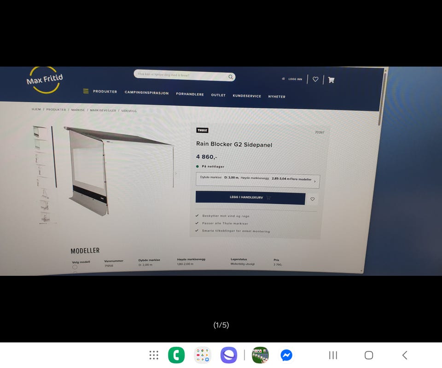This screenshot has width=442, height=368.
Task: Select the second product thumbnail
Action: coord(38,144)
